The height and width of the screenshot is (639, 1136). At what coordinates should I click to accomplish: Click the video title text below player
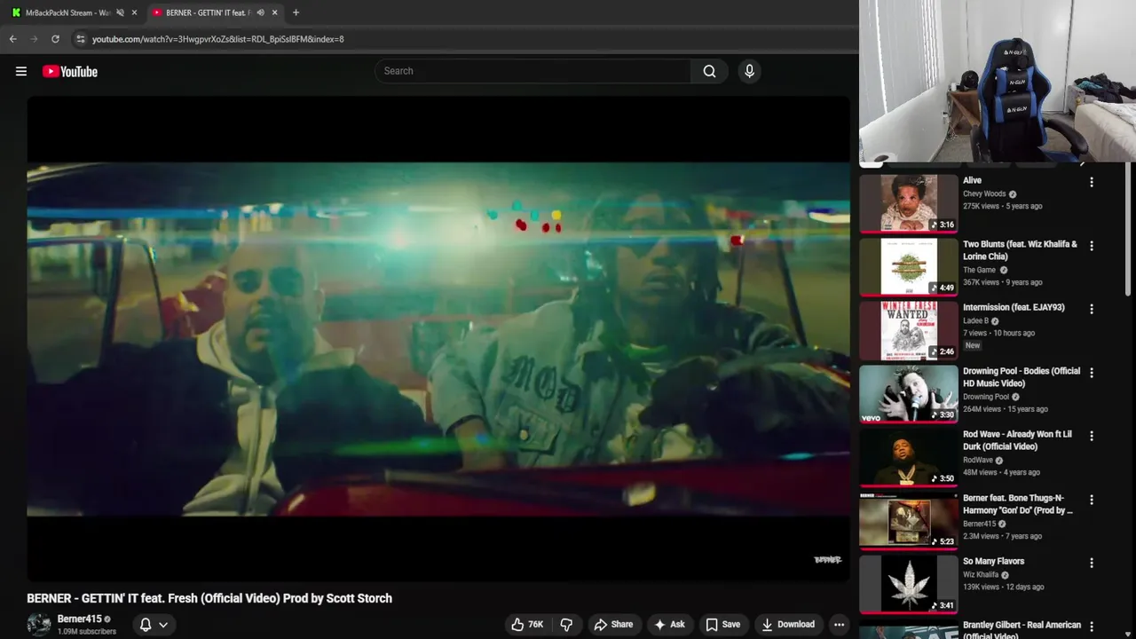pyautogui.click(x=209, y=598)
